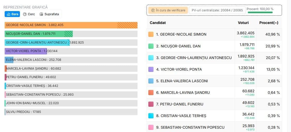Viewport: 291px width, 132px height.
Task: Click pink swatch for Sebastian-Constantin Popescu
Action: pyautogui.click(x=151, y=127)
